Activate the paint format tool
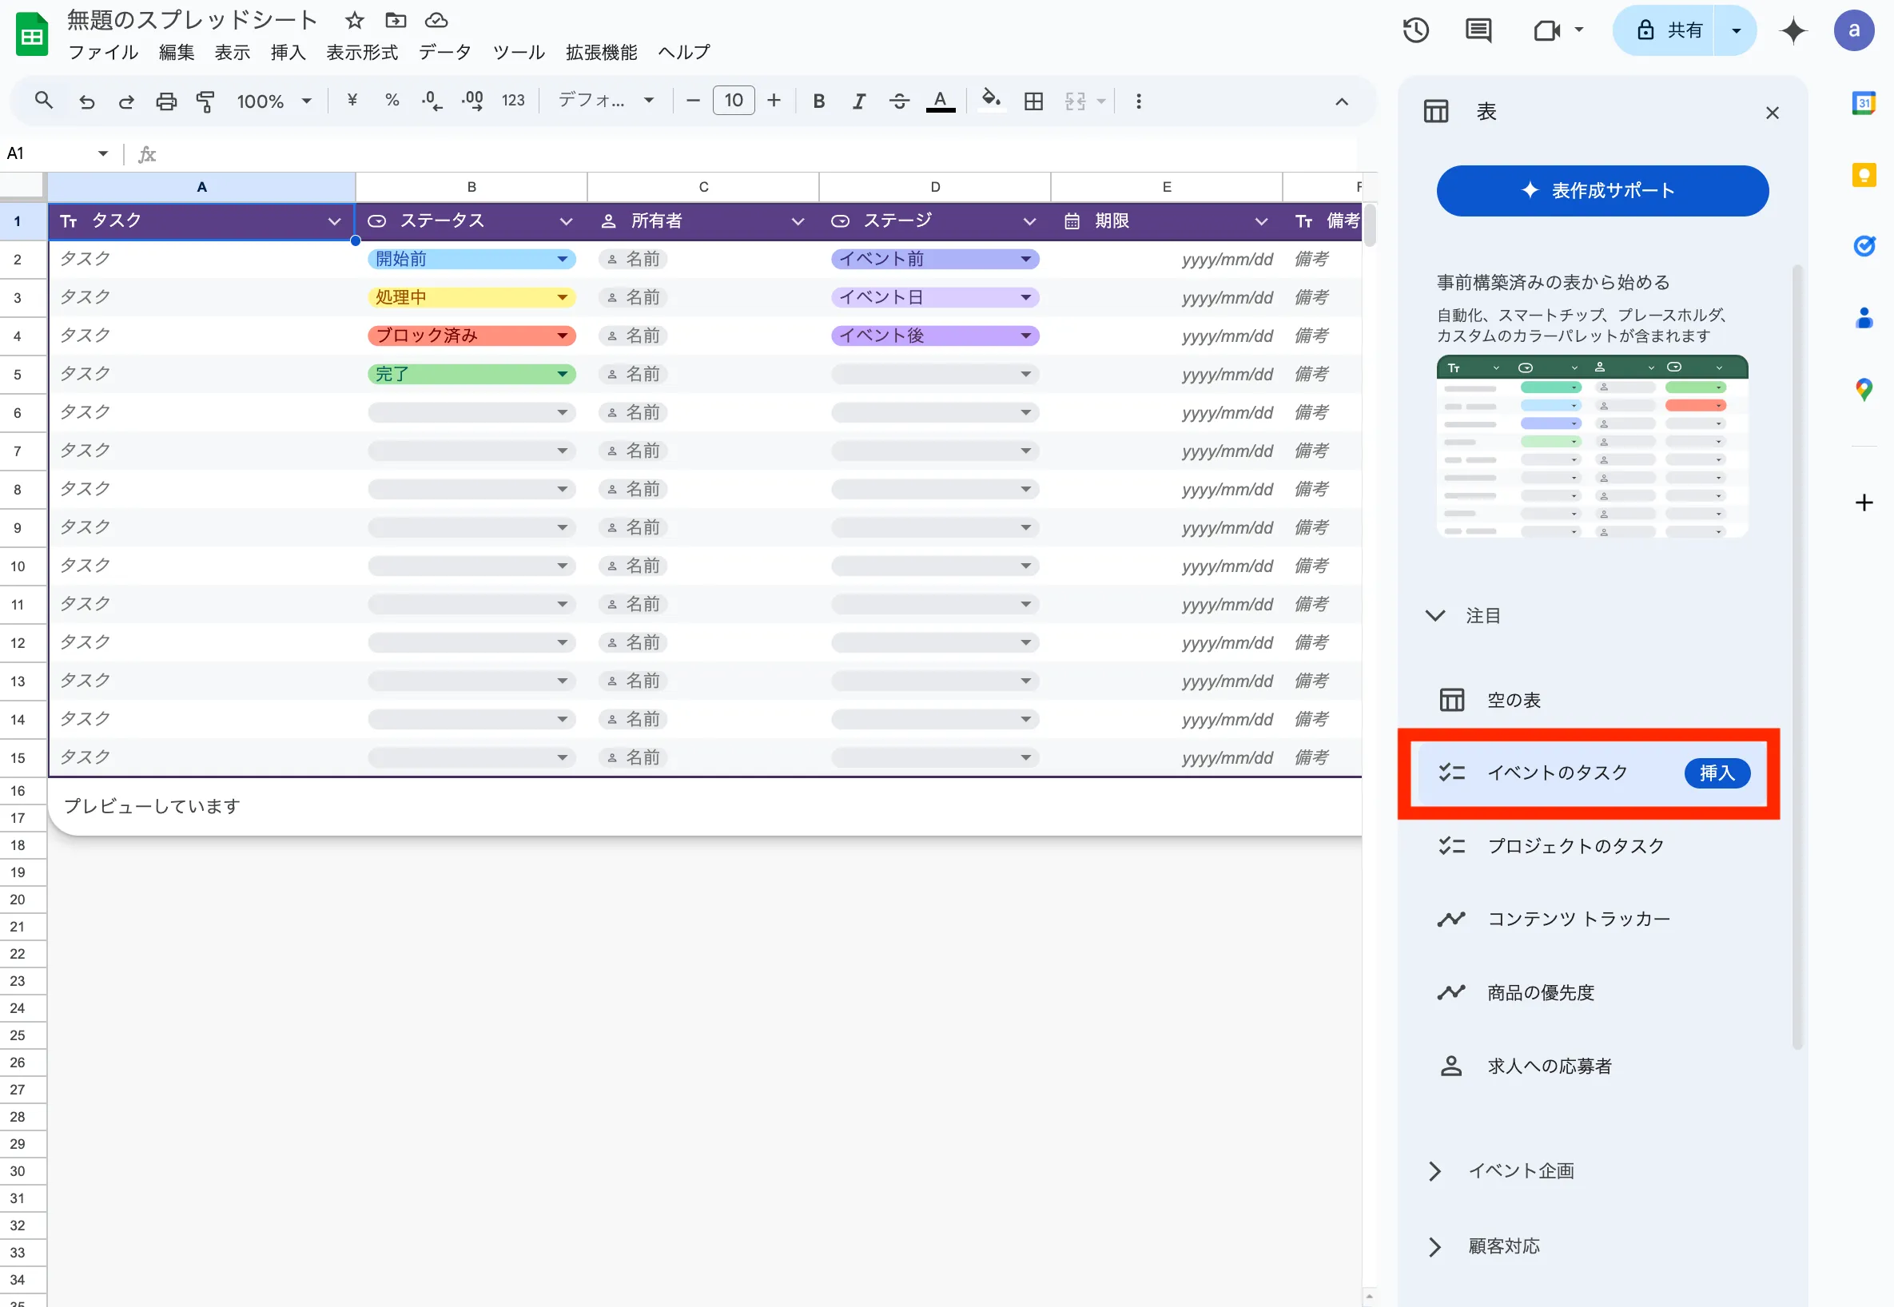Image resolution: width=1894 pixels, height=1307 pixels. (205, 101)
